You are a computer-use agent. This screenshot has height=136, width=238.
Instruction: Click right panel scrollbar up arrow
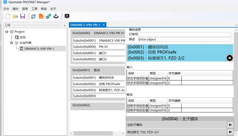pos(236,30)
